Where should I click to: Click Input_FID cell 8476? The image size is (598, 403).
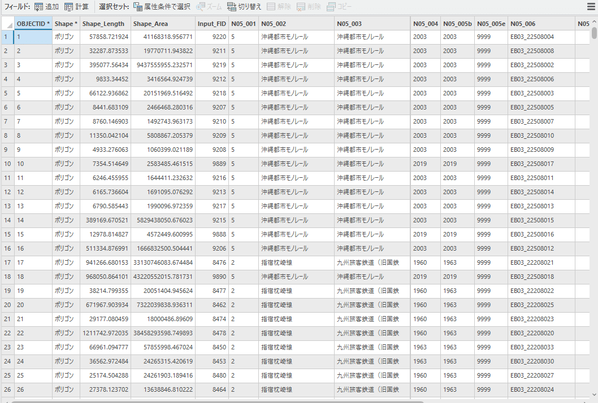point(211,262)
